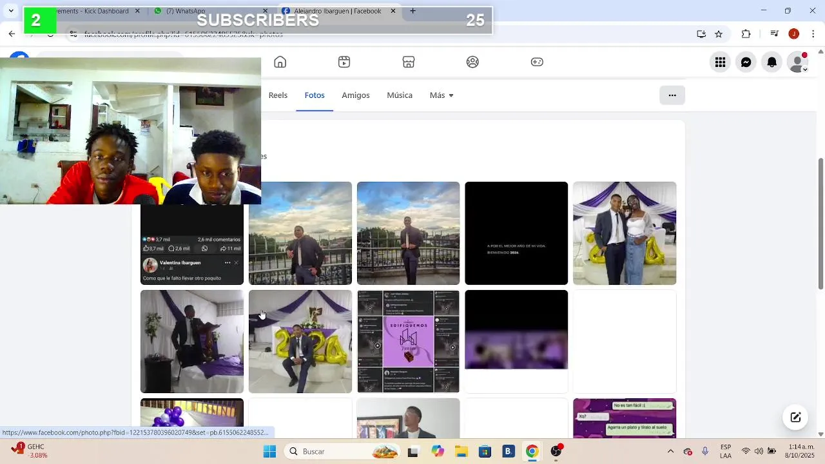Go to Facebook Home icon
The width and height of the screenshot is (825, 464).
(280, 62)
